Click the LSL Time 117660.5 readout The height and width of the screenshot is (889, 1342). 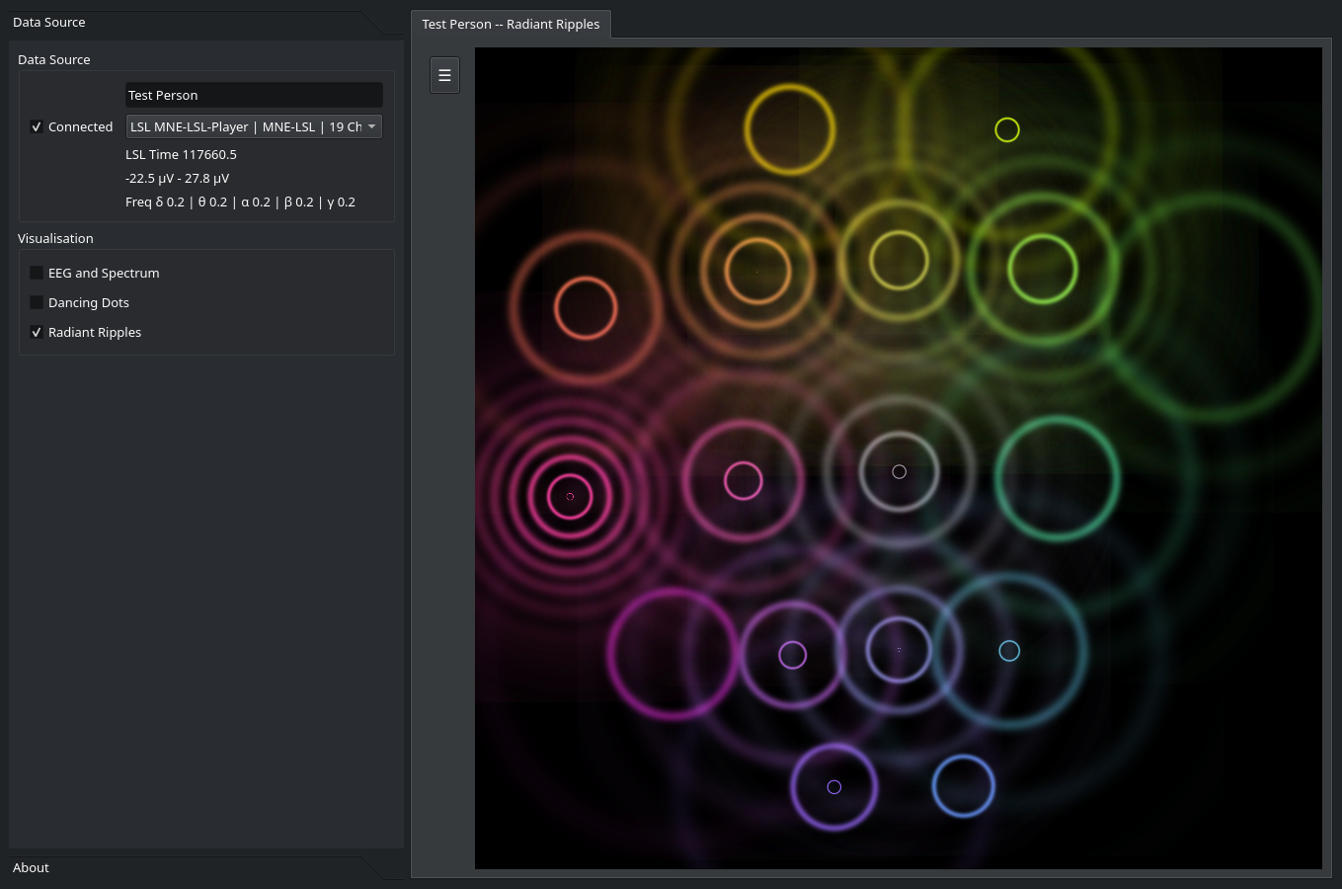pos(181,154)
